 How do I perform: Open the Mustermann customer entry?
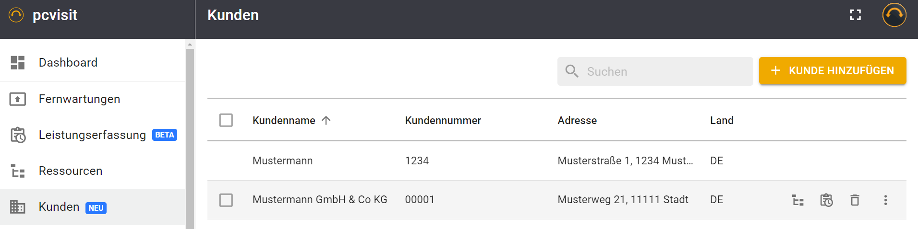[x=282, y=161]
